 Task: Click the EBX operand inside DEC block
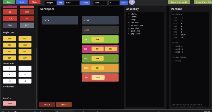pyautogui.click(x=98, y=59)
